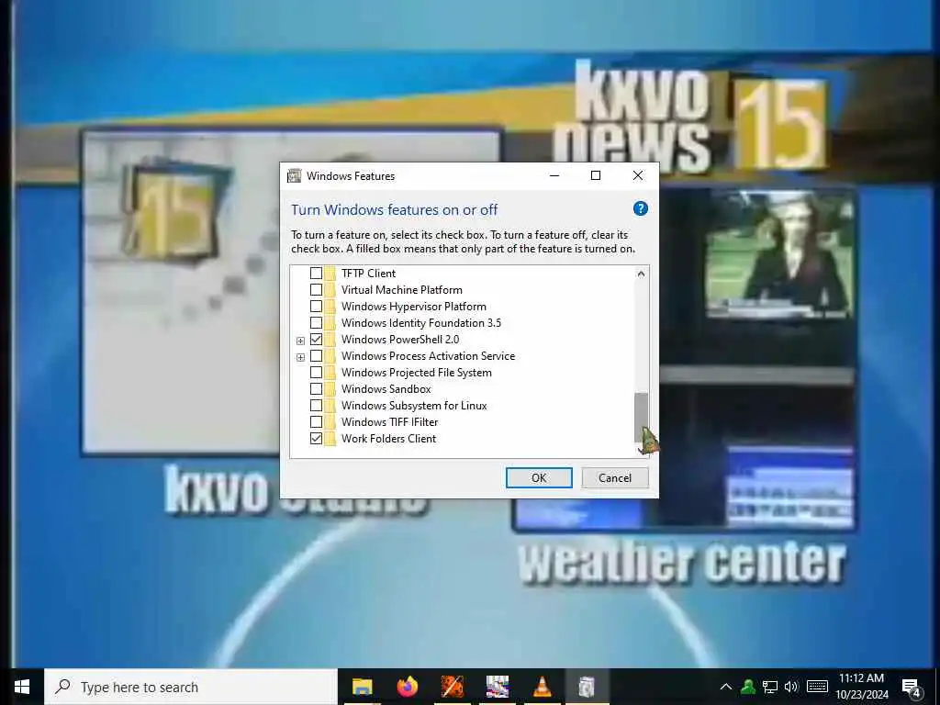Open the pixelated collage taskbar app icon
This screenshot has width=940, height=705.
pyautogui.click(x=498, y=687)
